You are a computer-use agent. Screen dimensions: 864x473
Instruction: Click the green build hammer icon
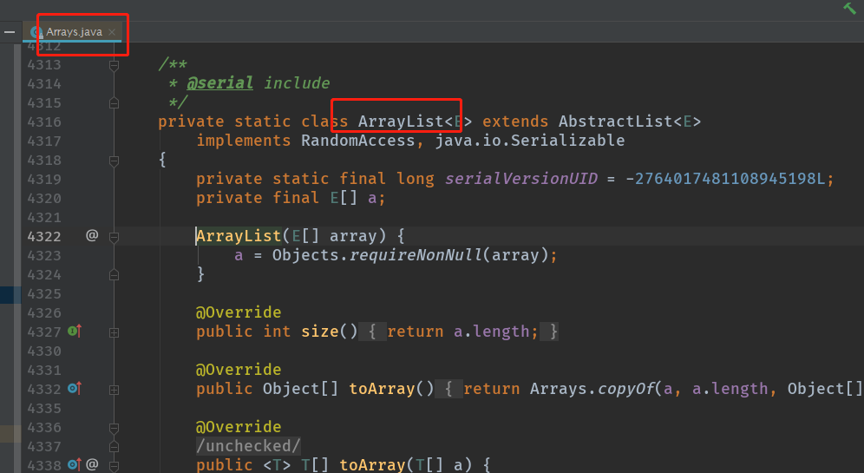[x=849, y=8]
